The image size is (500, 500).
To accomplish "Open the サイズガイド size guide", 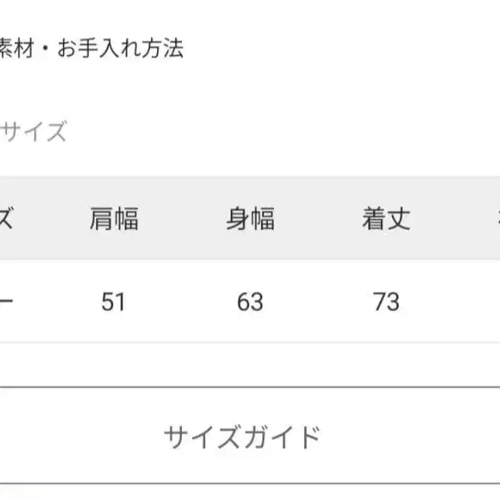I will coord(241,437).
